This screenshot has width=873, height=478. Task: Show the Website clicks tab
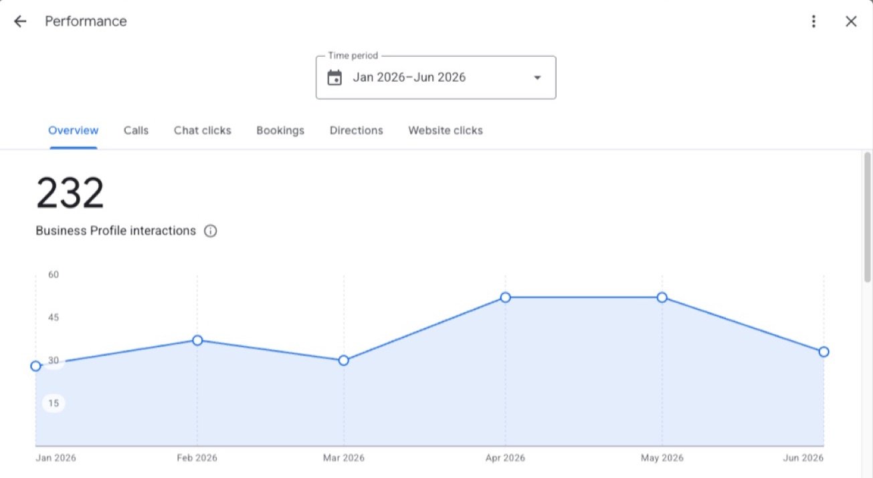[x=446, y=130]
